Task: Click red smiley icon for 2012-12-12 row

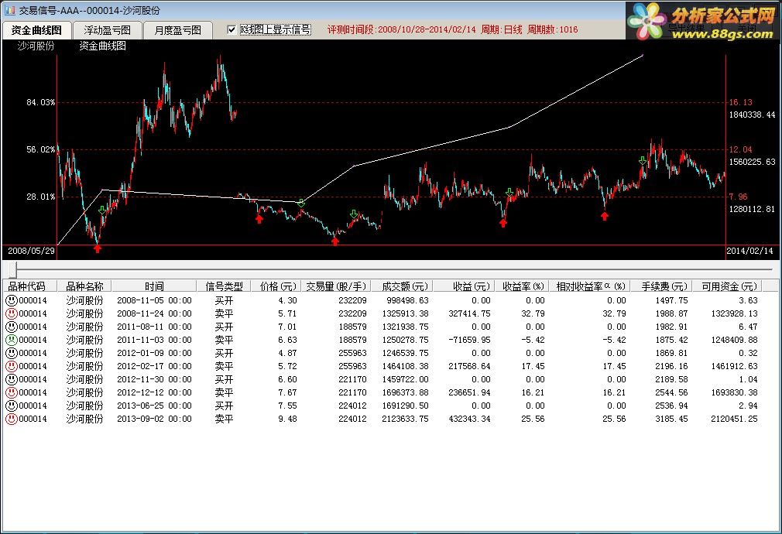Action: 12,393
